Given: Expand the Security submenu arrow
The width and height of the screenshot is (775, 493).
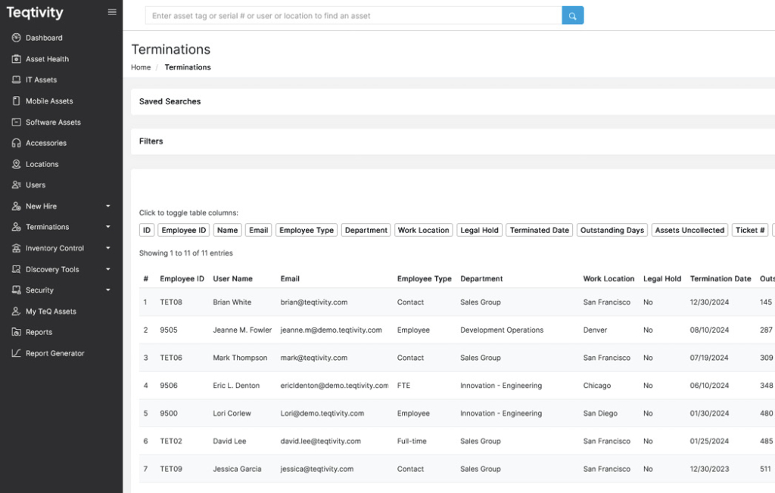Looking at the screenshot, I should (108, 290).
